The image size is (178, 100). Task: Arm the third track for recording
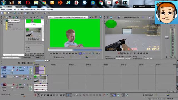(x=14, y=84)
